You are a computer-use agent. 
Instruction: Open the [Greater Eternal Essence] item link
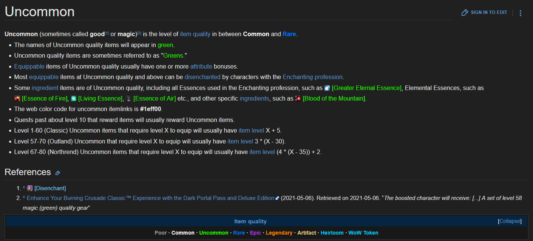tap(366, 88)
